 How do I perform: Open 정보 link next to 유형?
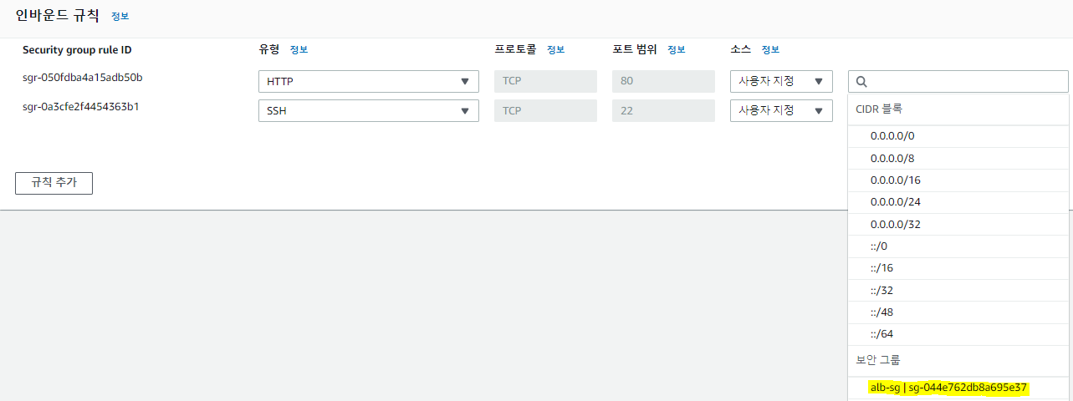(x=299, y=50)
